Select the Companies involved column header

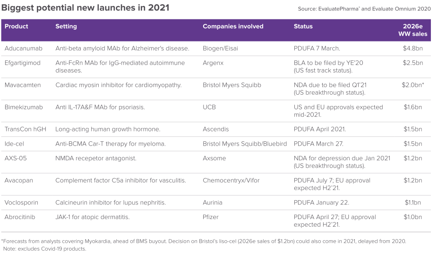tap(233, 26)
